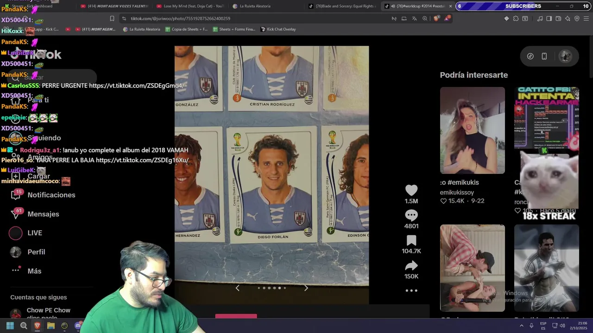Screen dimensions: 593x333
Task: Share the post via the arrow icon
Action: point(411,265)
